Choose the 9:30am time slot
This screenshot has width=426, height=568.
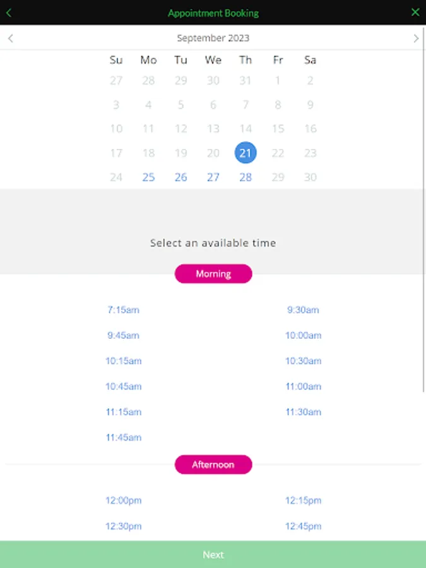[303, 310]
